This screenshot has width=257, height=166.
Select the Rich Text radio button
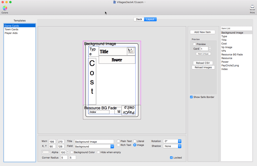pos(118,145)
